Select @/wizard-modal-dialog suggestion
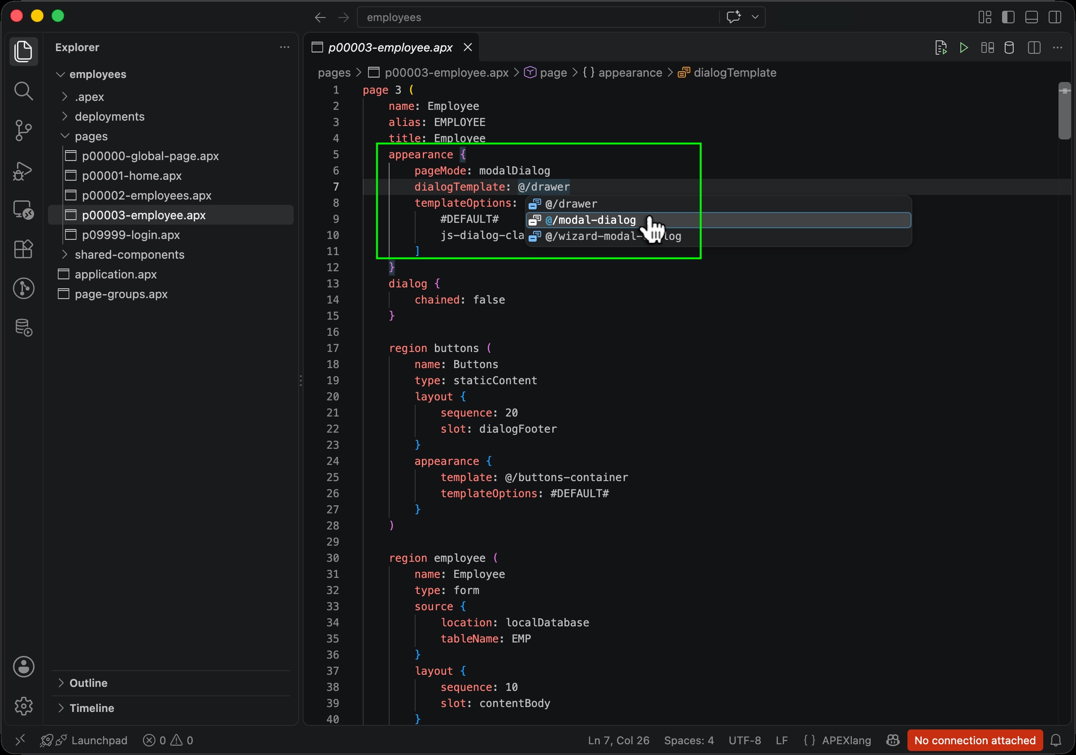Image resolution: width=1076 pixels, height=755 pixels. pyautogui.click(x=718, y=236)
